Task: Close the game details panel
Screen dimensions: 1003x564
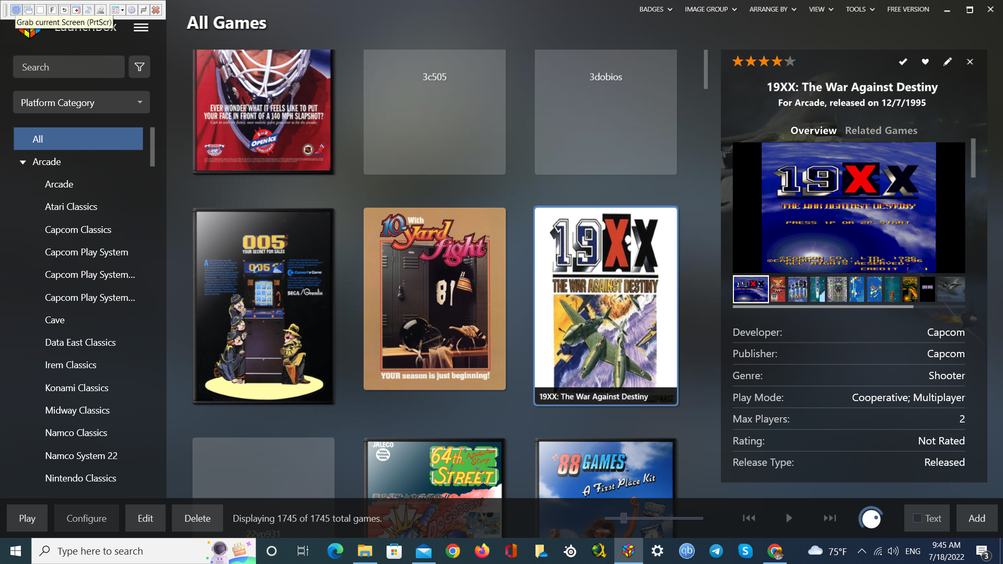Action: pyautogui.click(x=970, y=62)
